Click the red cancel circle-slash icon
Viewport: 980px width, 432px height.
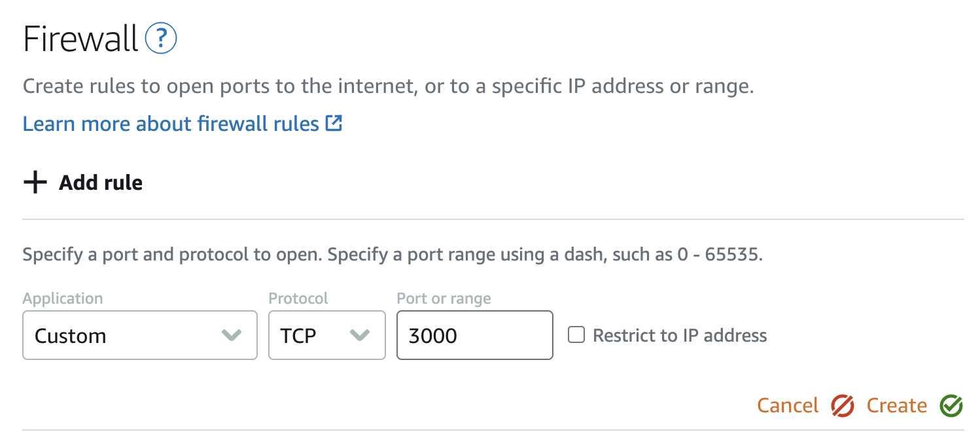click(x=843, y=406)
